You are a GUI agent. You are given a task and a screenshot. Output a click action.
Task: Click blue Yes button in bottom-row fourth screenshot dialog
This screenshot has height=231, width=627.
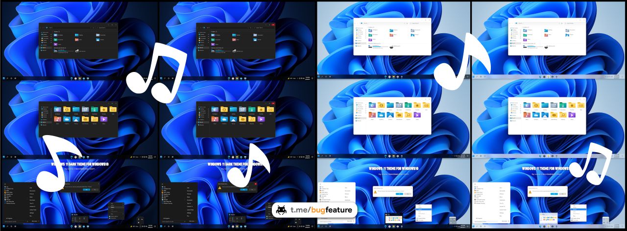point(554,194)
